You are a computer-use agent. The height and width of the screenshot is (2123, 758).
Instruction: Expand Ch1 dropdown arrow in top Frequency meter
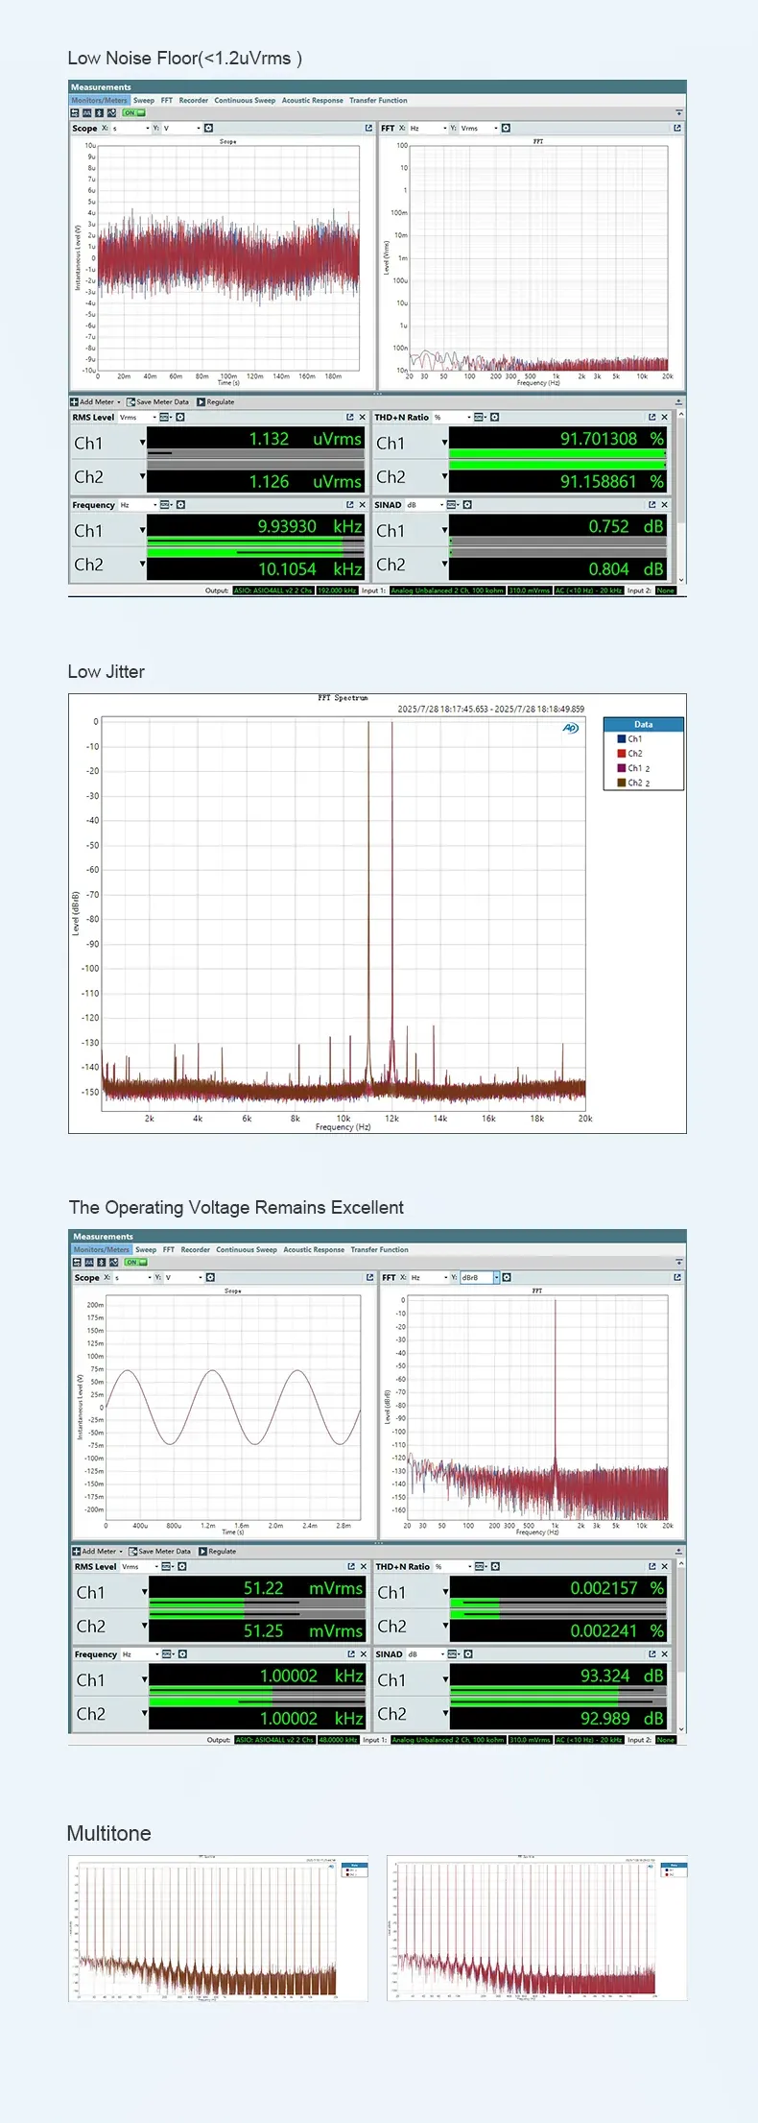point(142,530)
